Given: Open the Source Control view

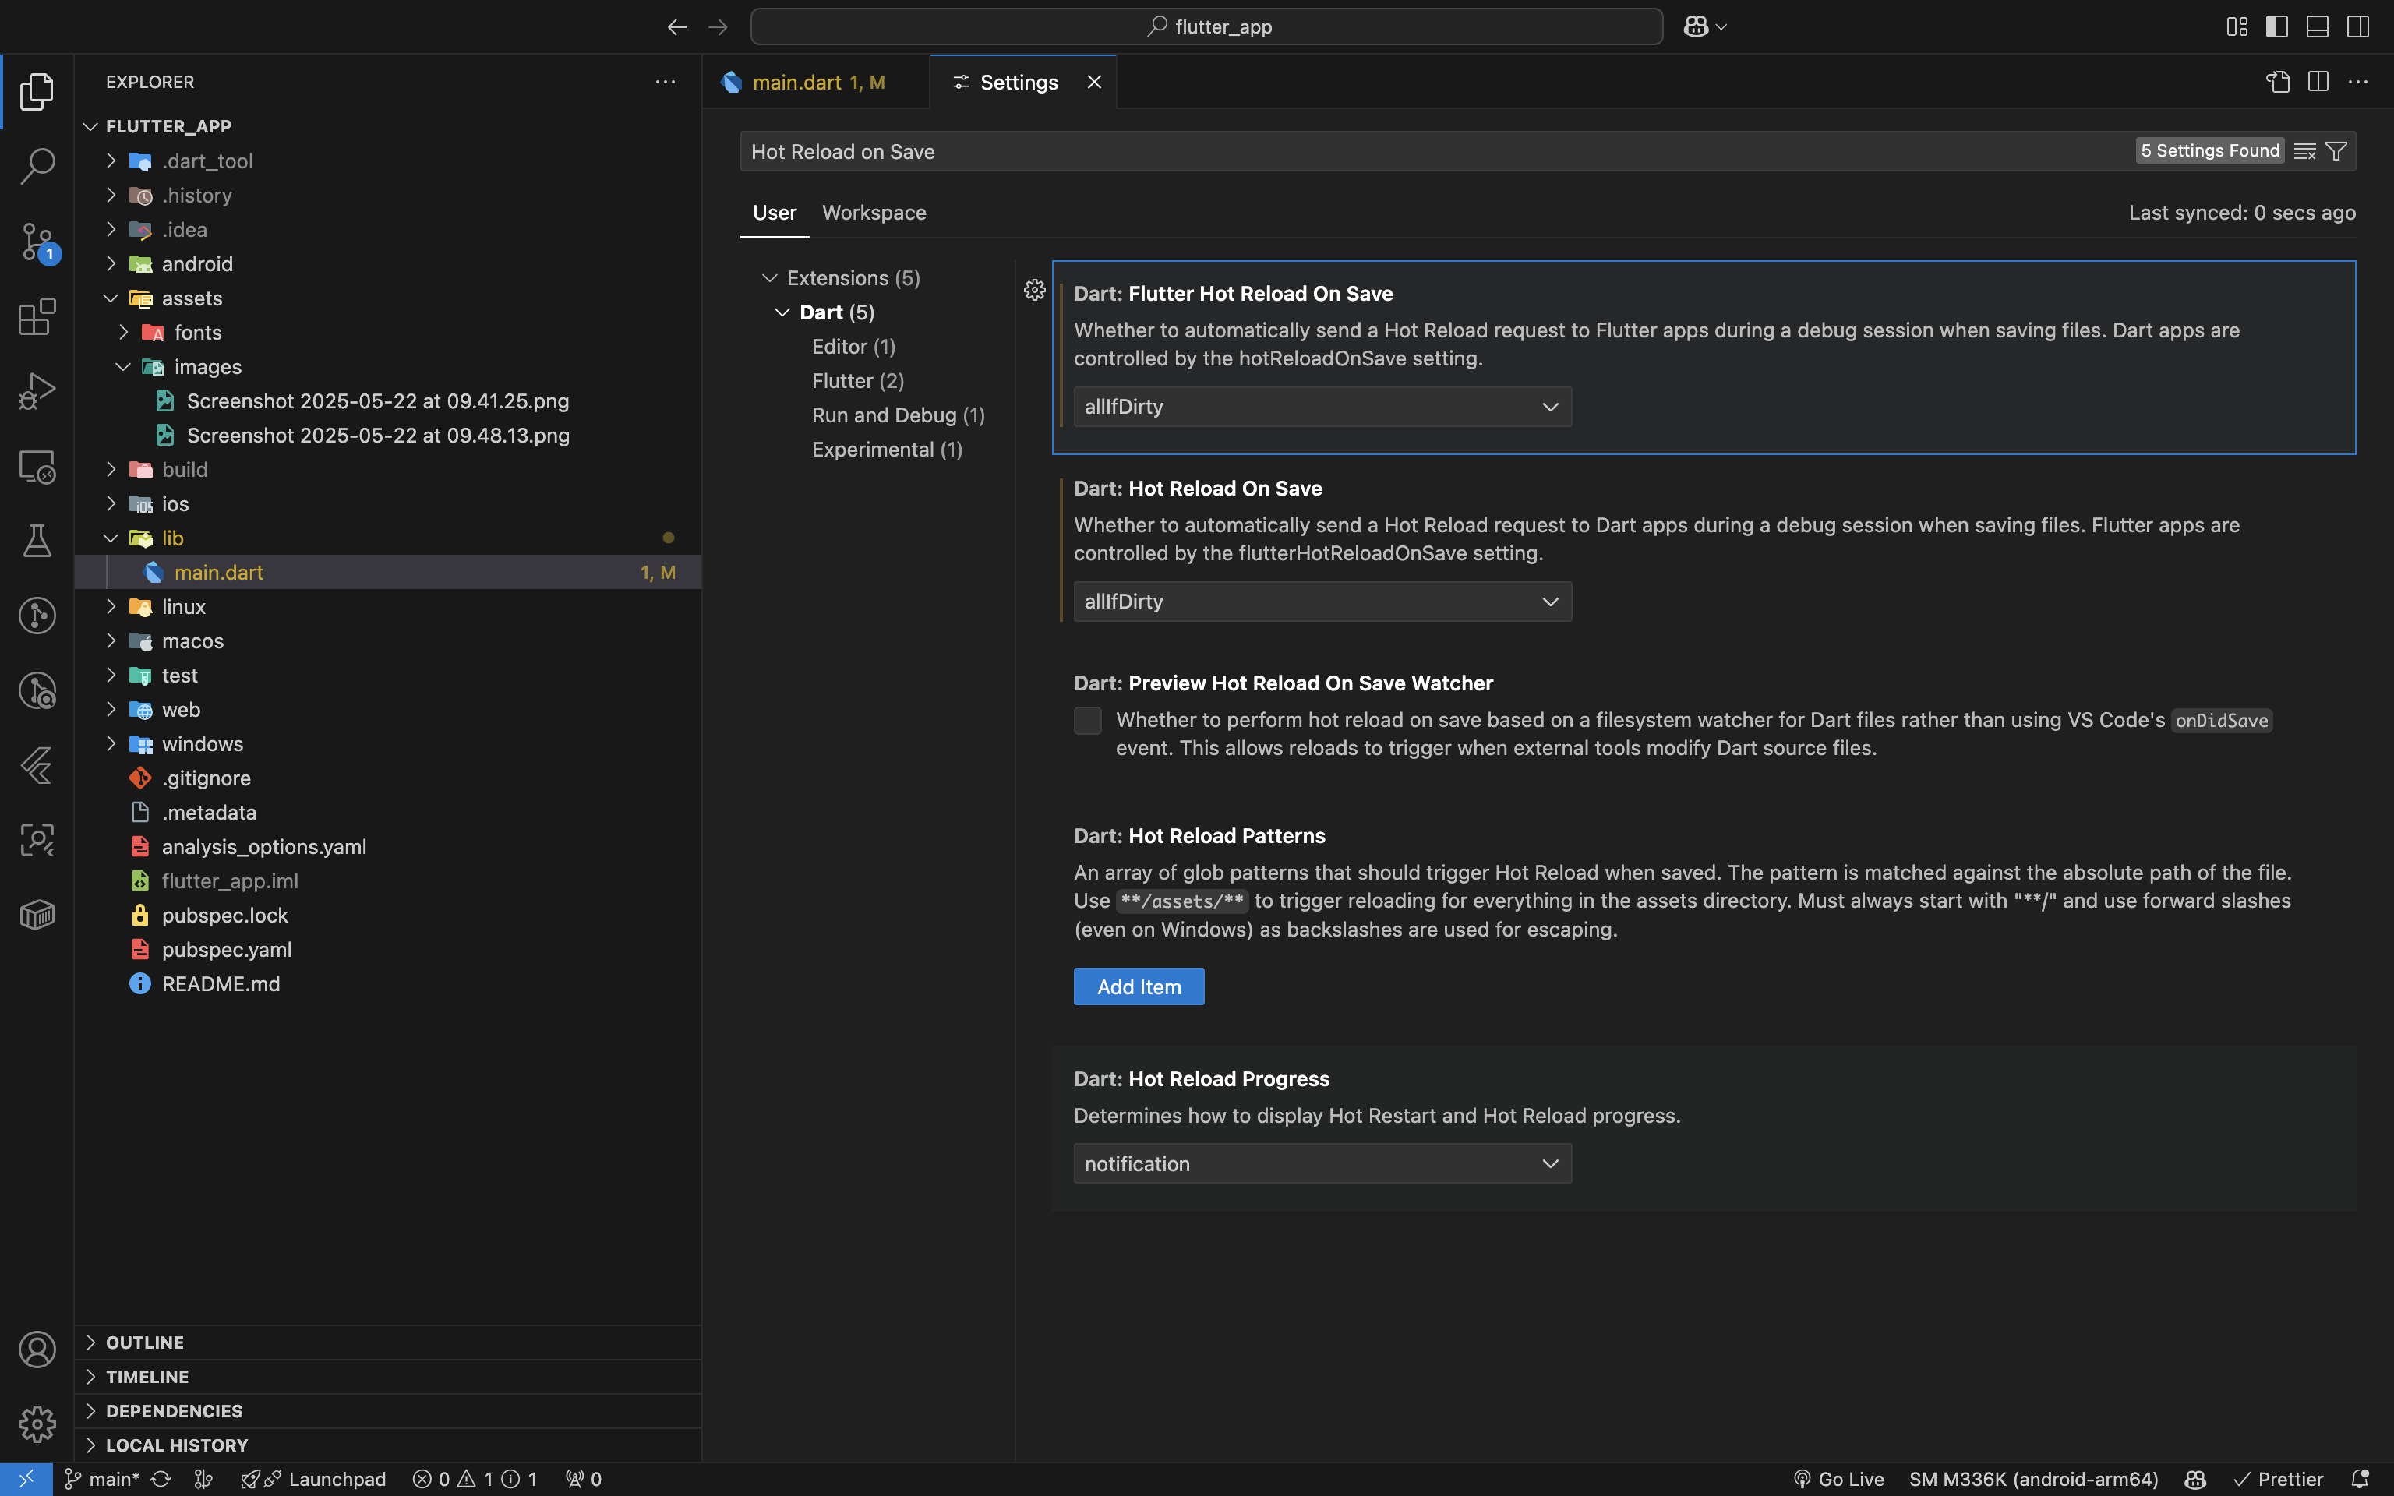Looking at the screenshot, I should tap(37, 242).
